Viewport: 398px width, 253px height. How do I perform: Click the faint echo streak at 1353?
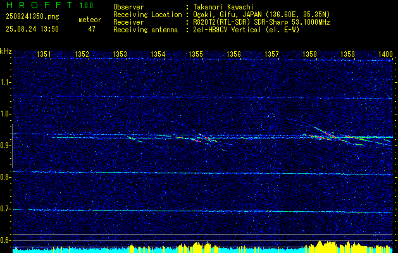135,139
